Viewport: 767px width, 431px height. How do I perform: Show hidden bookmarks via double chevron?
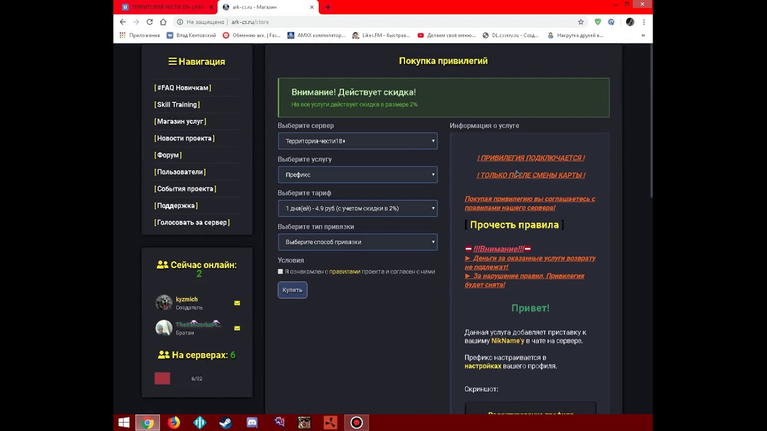pyautogui.click(x=643, y=35)
